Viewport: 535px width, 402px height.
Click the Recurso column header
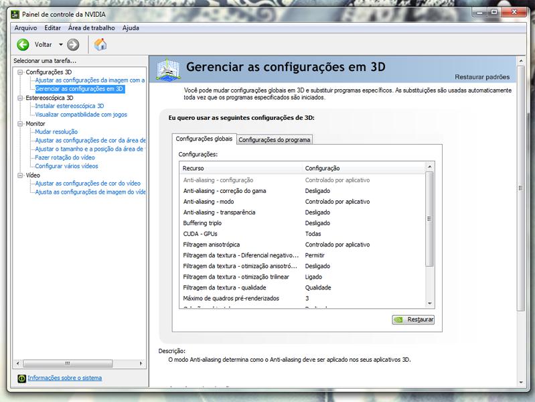(x=241, y=168)
